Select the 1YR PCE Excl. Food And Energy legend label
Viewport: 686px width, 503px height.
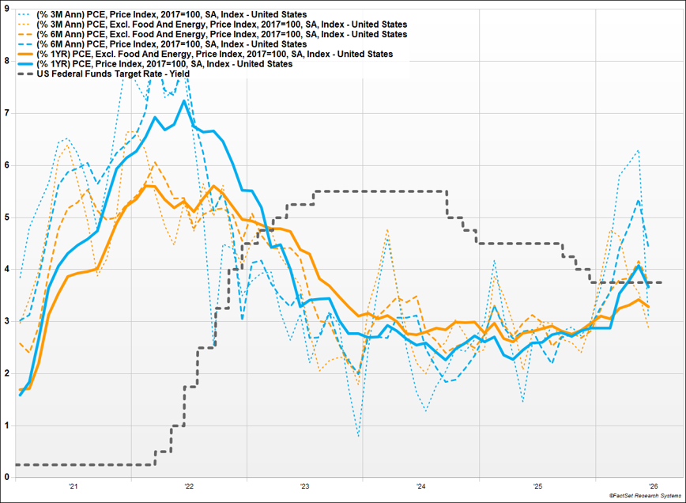(214, 54)
